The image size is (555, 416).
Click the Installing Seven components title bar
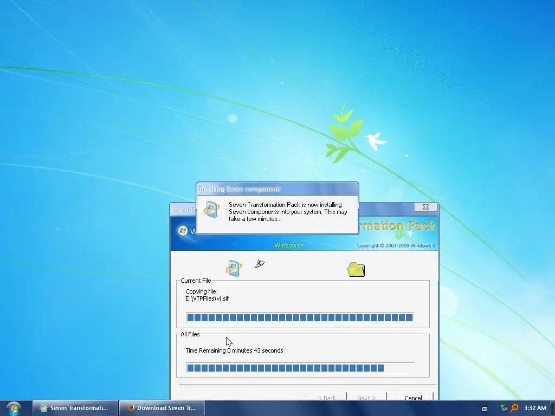pyautogui.click(x=277, y=189)
